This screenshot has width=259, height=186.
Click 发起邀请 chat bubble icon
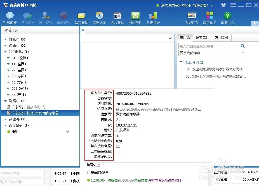pyautogui.click(x=10, y=16)
